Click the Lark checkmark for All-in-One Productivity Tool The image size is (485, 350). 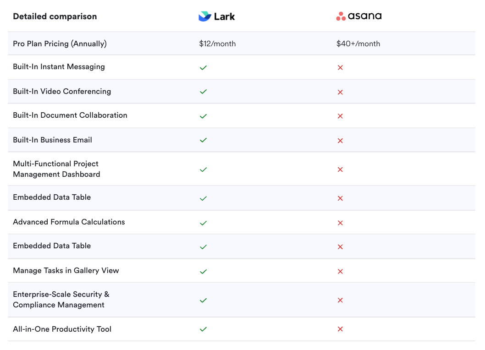coord(203,329)
